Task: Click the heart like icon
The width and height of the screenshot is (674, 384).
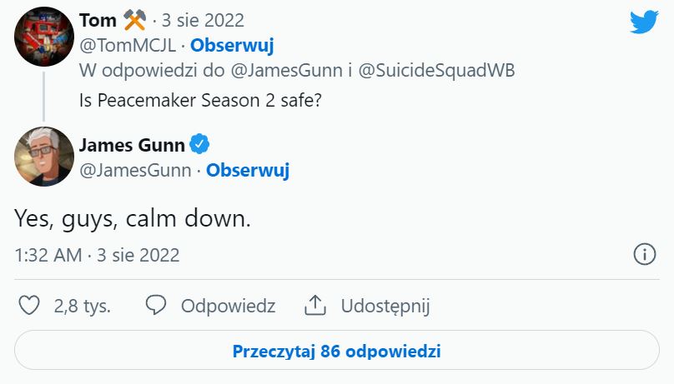Action: pyautogui.click(x=29, y=306)
